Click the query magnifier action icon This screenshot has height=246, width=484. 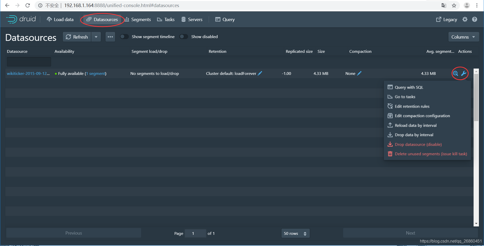click(456, 73)
